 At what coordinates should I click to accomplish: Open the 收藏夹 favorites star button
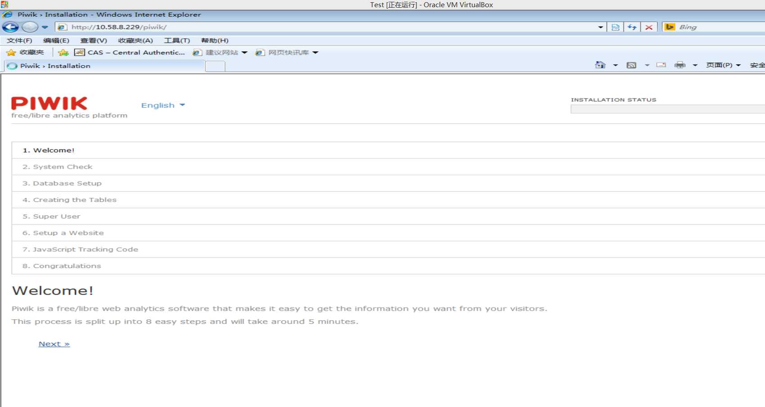click(x=25, y=53)
